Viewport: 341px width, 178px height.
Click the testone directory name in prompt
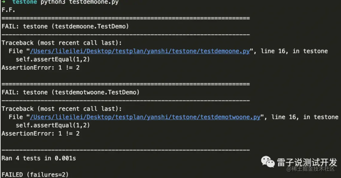24,2
